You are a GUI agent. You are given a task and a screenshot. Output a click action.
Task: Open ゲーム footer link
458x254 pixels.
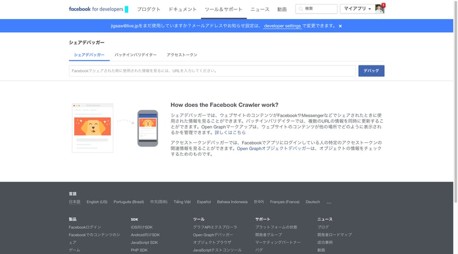click(x=75, y=250)
